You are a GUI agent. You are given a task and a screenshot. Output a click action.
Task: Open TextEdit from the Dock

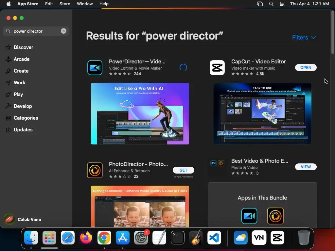159,238
